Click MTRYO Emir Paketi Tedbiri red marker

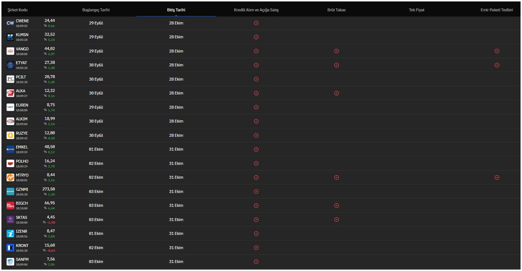pos(497,178)
